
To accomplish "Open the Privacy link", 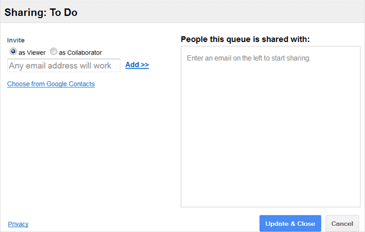I will pyautogui.click(x=18, y=224).
